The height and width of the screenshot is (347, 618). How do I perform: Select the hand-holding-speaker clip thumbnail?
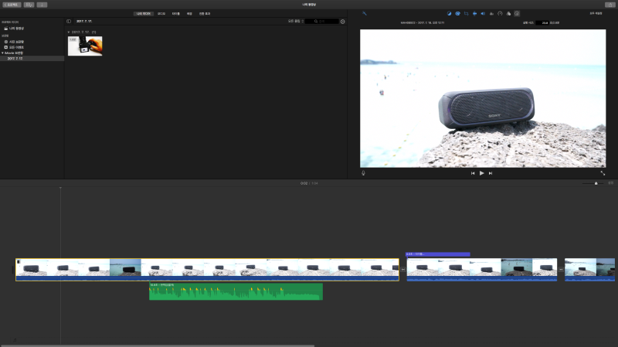tap(85, 46)
